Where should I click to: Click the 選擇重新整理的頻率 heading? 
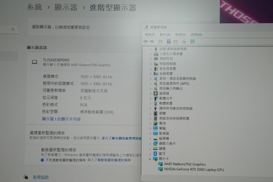pyautogui.click(x=47, y=133)
